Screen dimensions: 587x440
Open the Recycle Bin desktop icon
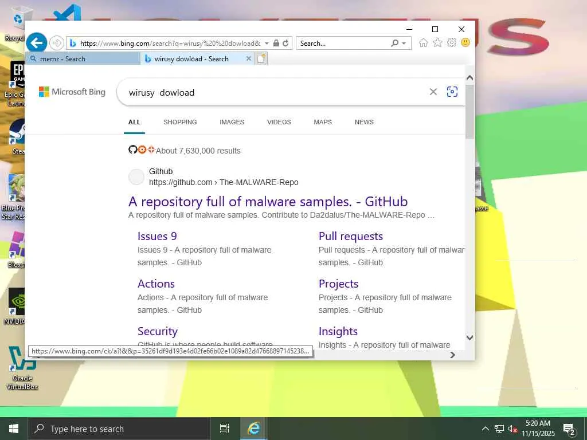pos(15,24)
